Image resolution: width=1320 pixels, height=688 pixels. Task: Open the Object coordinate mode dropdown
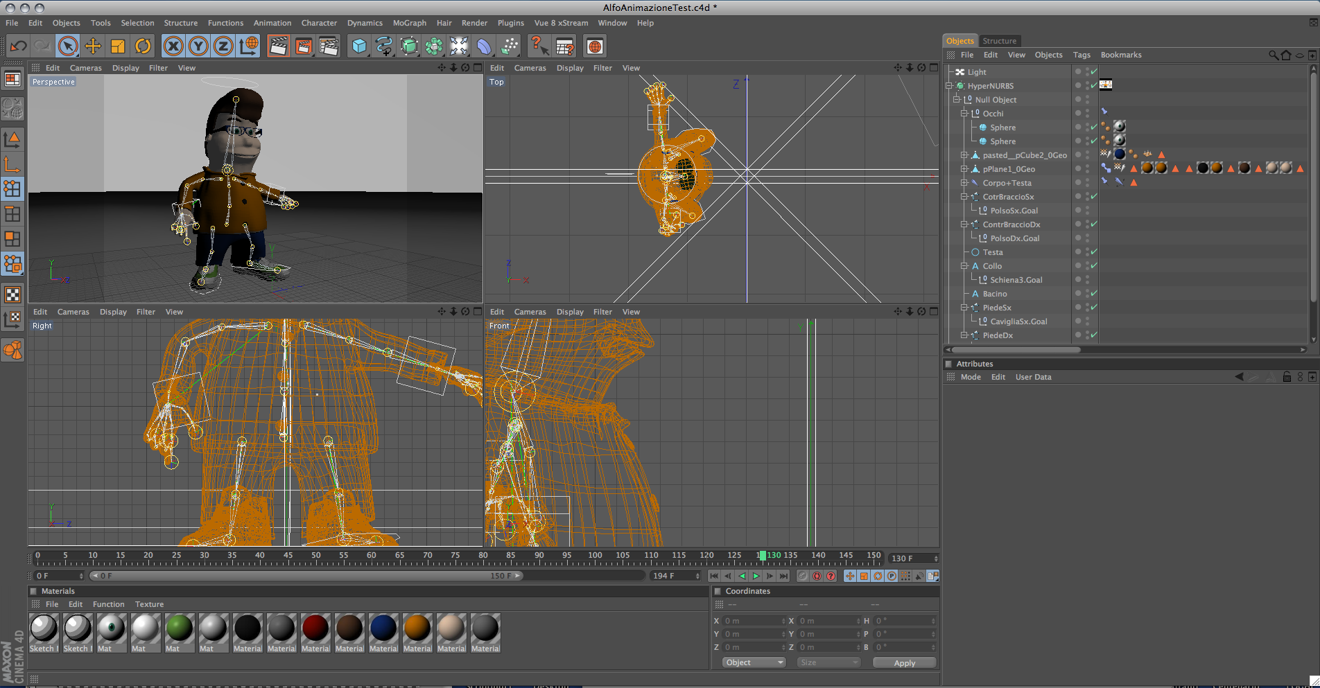point(753,662)
